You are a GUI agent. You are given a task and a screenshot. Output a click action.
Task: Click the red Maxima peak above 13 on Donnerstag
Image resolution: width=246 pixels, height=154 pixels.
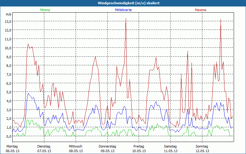(x=126, y=18)
